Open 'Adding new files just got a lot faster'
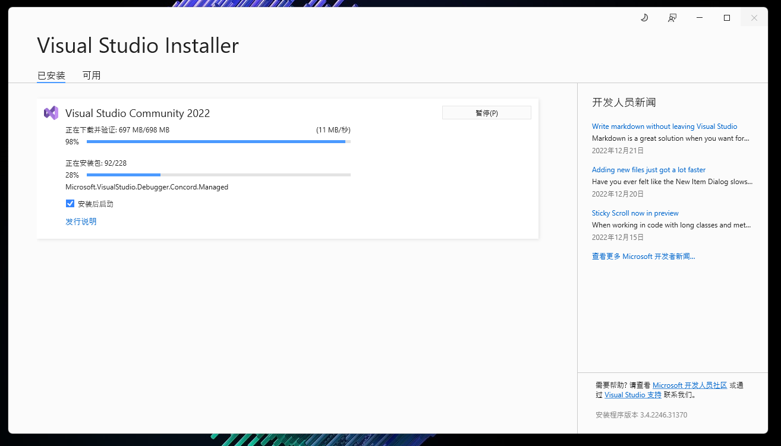 pos(648,170)
